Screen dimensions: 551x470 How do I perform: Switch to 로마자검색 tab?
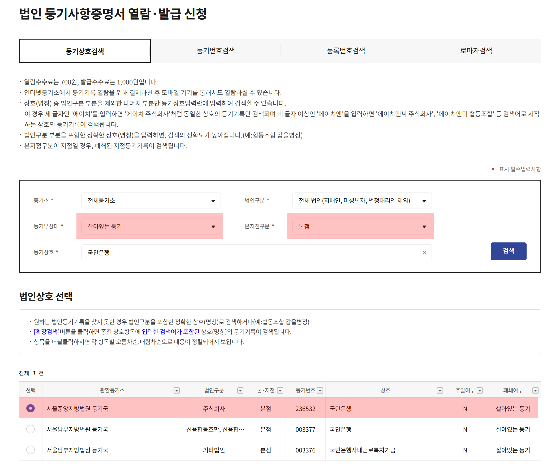pos(476,50)
